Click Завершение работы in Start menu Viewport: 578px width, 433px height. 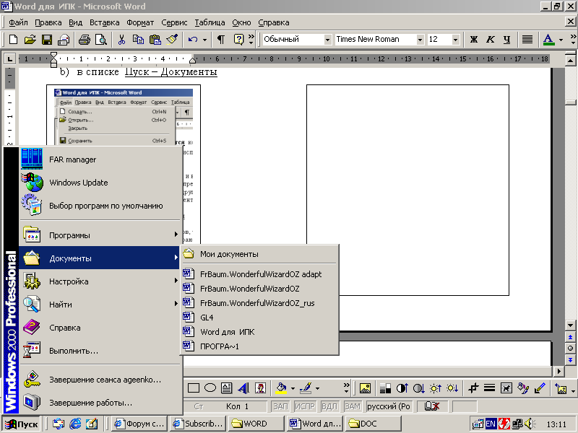(x=100, y=403)
